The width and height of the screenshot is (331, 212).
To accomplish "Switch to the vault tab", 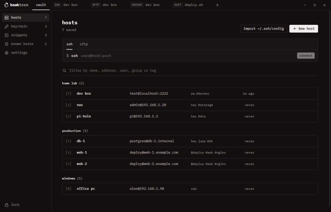I will click(41, 5).
